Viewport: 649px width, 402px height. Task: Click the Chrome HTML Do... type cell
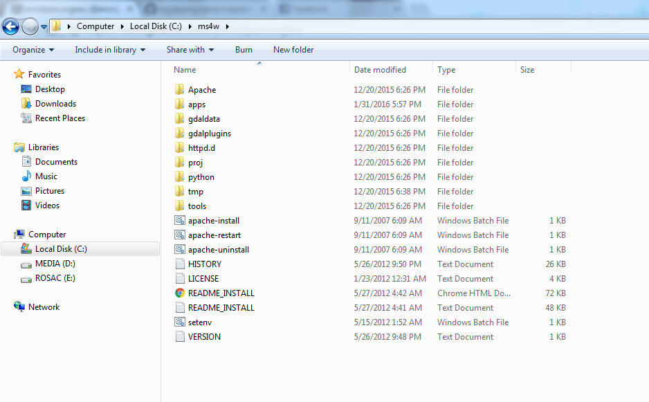point(474,293)
